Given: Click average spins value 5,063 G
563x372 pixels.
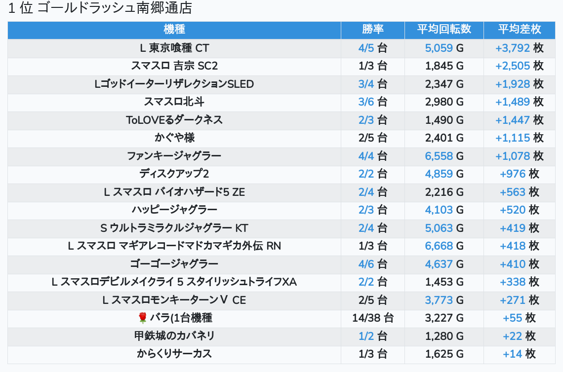Looking at the screenshot, I should pos(444,228).
